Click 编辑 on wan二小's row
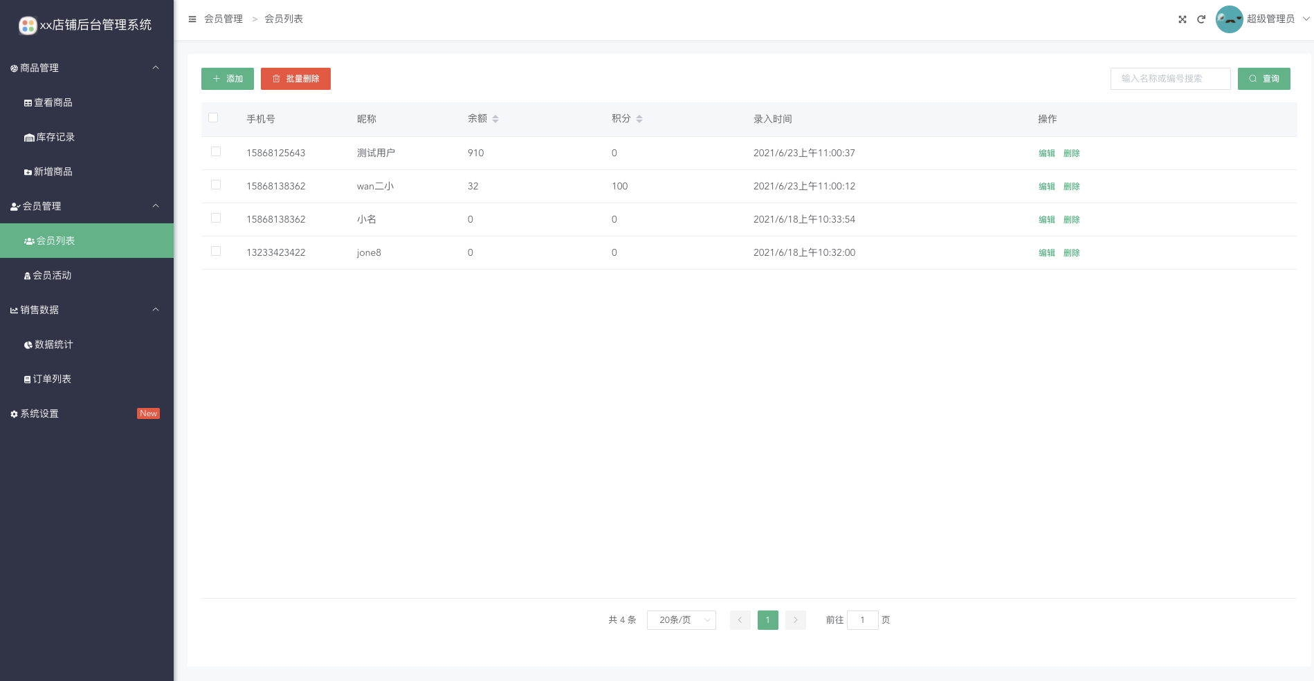The image size is (1314, 681). [1047, 186]
